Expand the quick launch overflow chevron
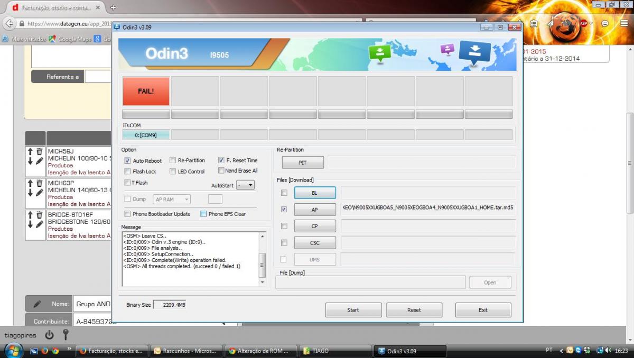The height and width of the screenshot is (358, 634). click(x=69, y=349)
